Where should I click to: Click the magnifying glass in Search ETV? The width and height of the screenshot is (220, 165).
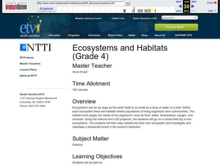[x=195, y=17]
